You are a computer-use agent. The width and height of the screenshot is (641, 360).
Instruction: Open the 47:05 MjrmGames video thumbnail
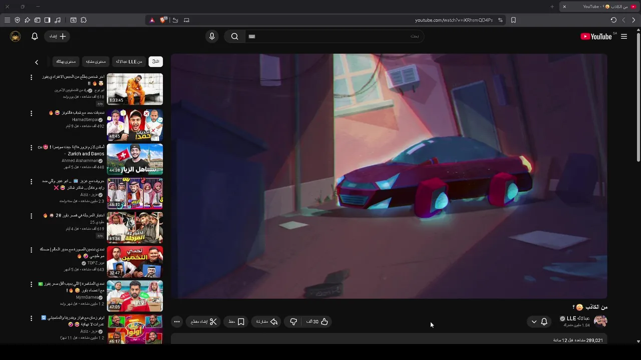click(x=135, y=296)
